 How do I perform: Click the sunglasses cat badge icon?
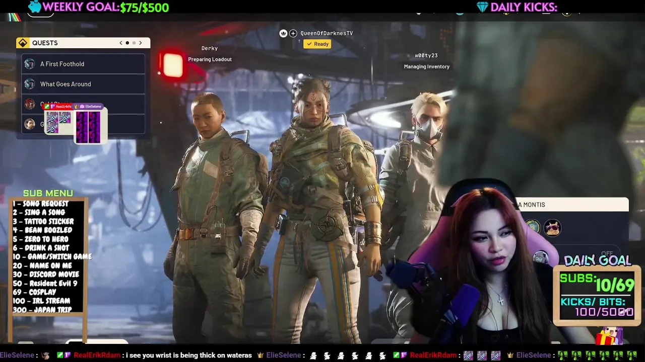tap(552, 227)
